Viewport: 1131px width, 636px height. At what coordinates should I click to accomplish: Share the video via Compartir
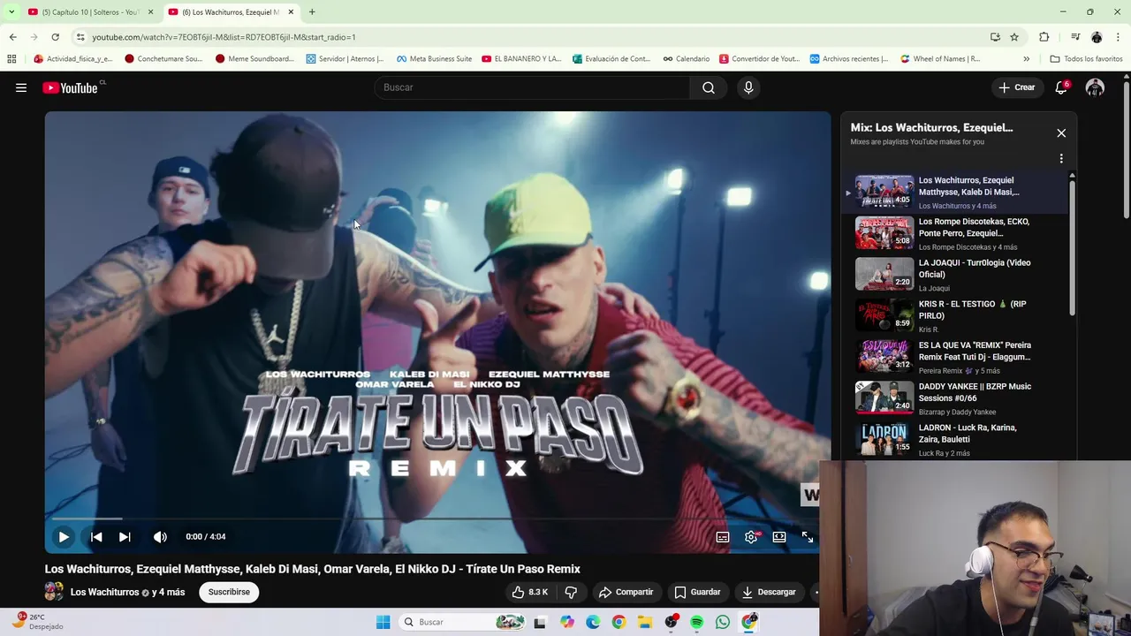tap(626, 592)
